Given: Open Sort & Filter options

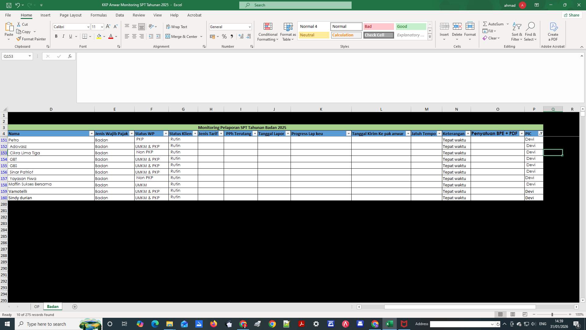Looking at the screenshot, I should point(516,32).
